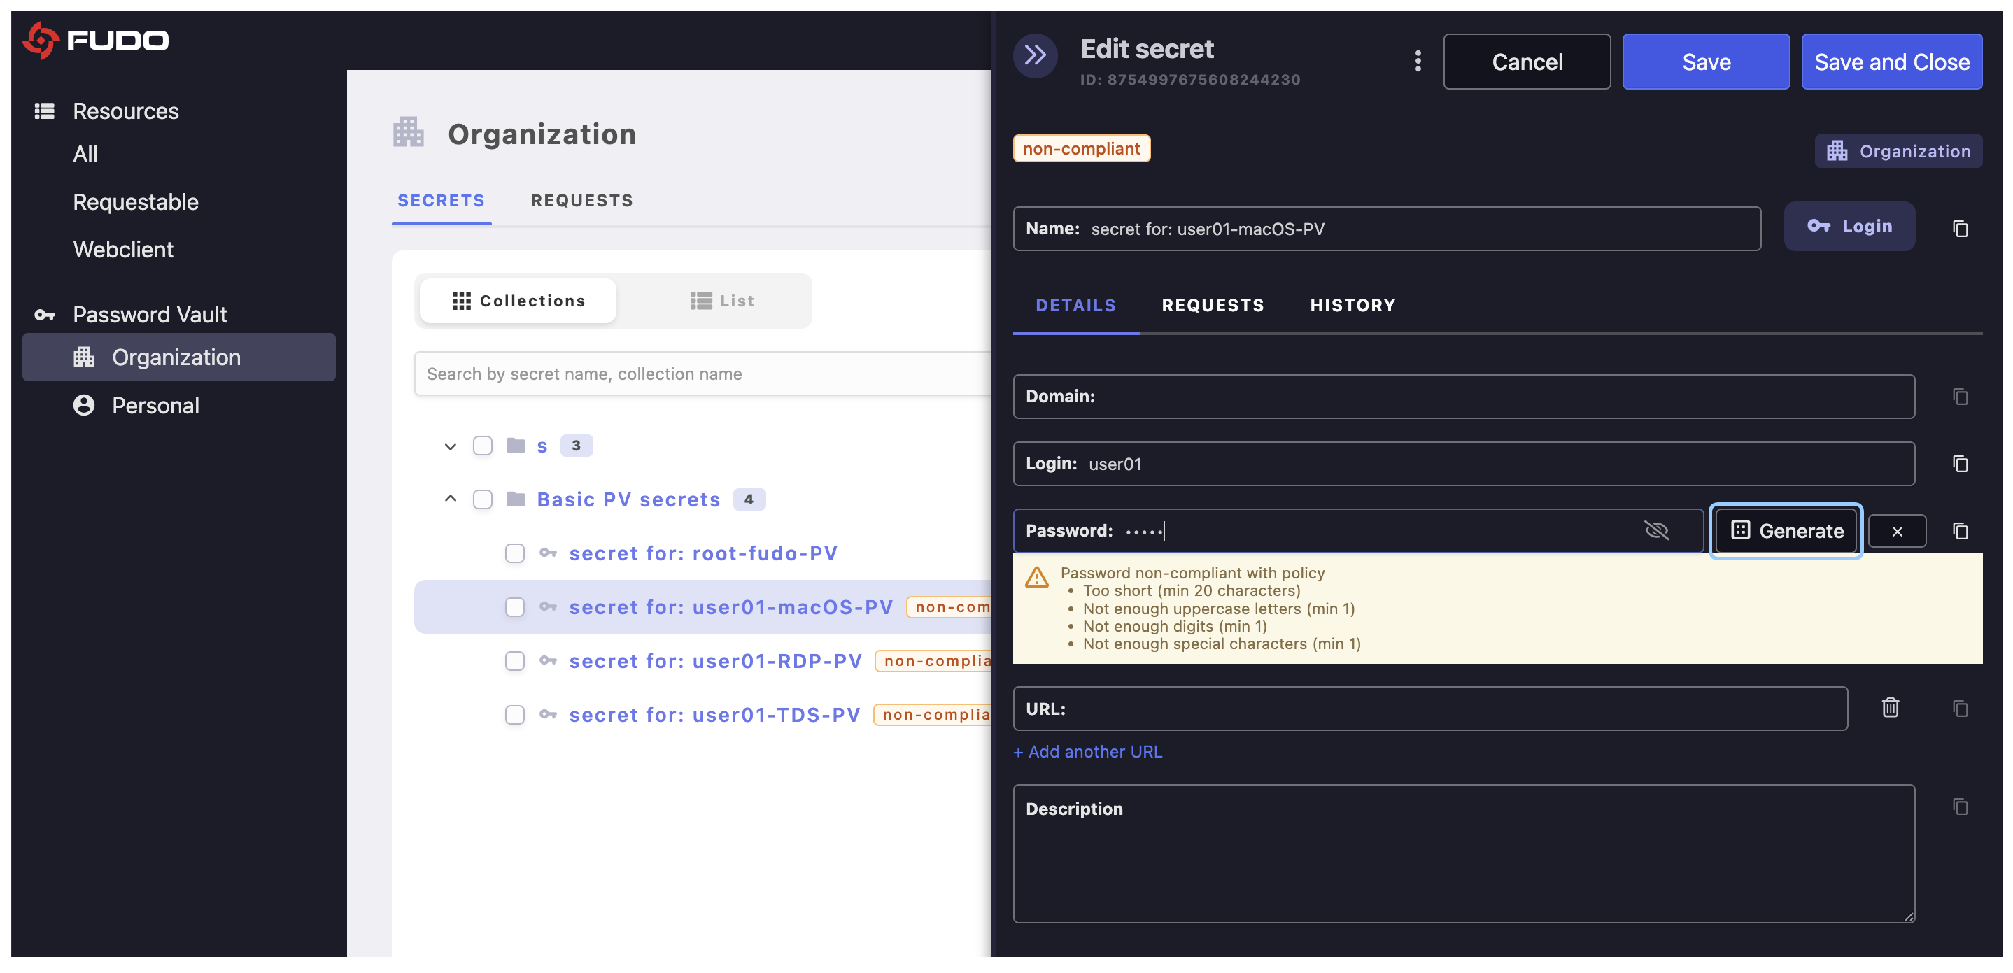Select checkbox for secret for: root-fudo-PV
This screenshot has width=2013, height=973.
(x=515, y=553)
